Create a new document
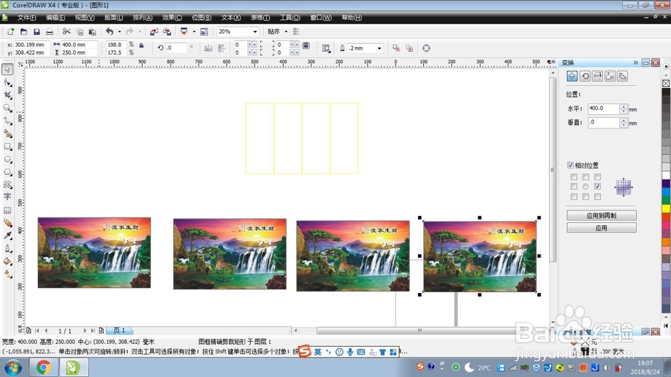Image resolution: width=671 pixels, height=377 pixels. click(10, 32)
